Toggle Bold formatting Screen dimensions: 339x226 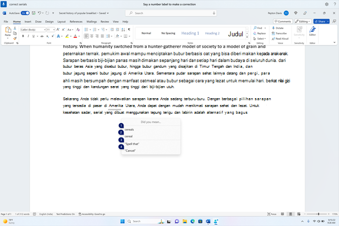23,36
